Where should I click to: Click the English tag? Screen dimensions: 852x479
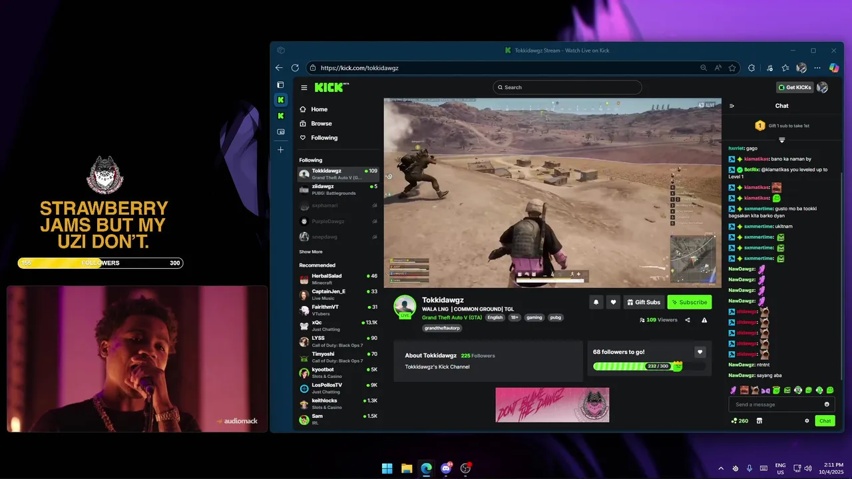[495, 317]
